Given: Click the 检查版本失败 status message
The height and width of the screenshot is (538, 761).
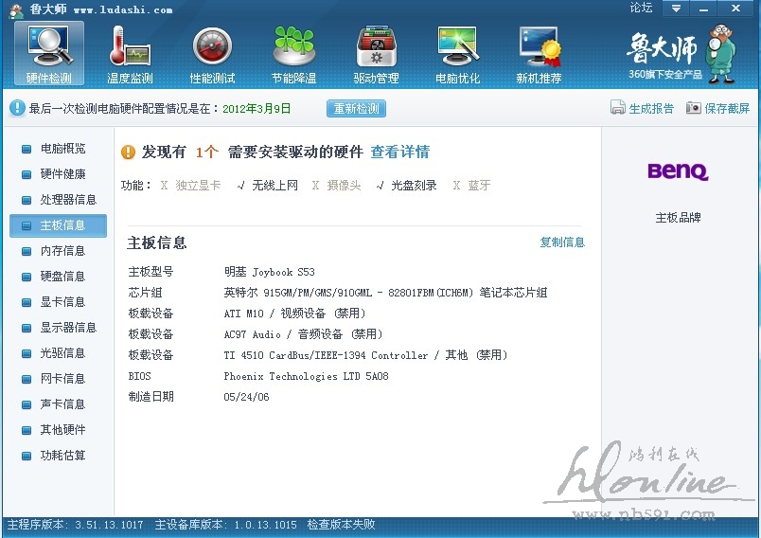Looking at the screenshot, I should [x=341, y=525].
